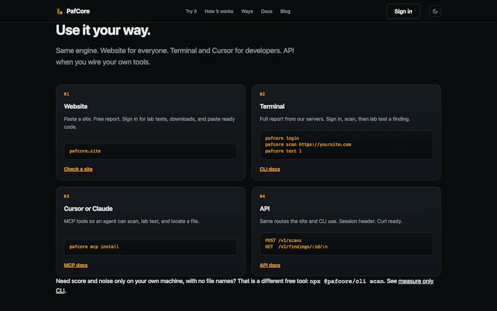Click the 02 card number label

(x=262, y=94)
